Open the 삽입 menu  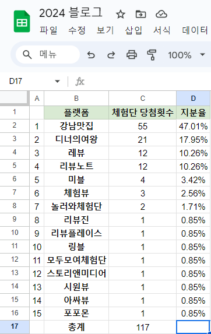(x=133, y=30)
